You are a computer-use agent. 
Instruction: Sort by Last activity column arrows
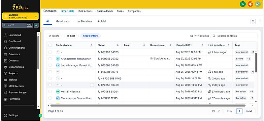pyautogui.click(x=228, y=45)
